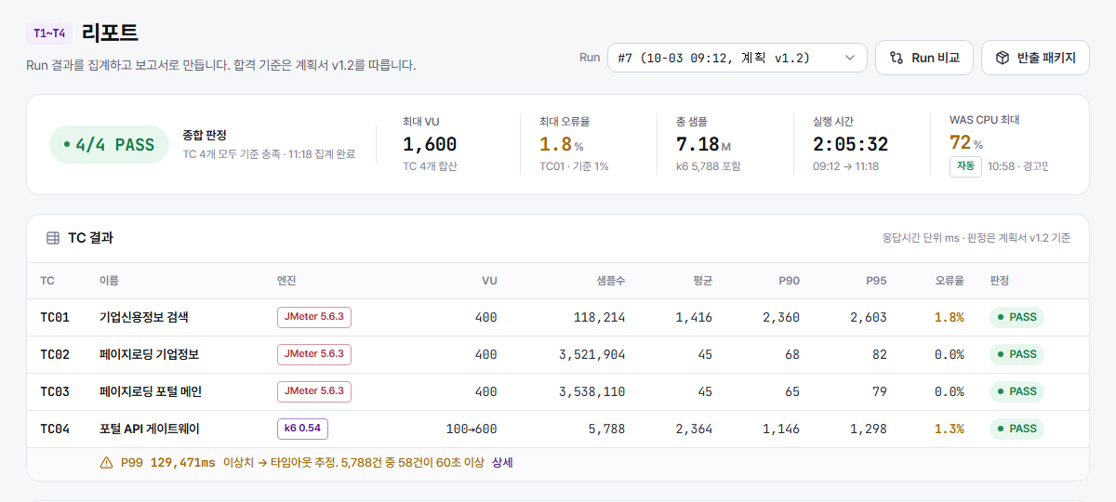Click PASS badge in TC01 row
The image size is (1116, 502).
point(1016,317)
